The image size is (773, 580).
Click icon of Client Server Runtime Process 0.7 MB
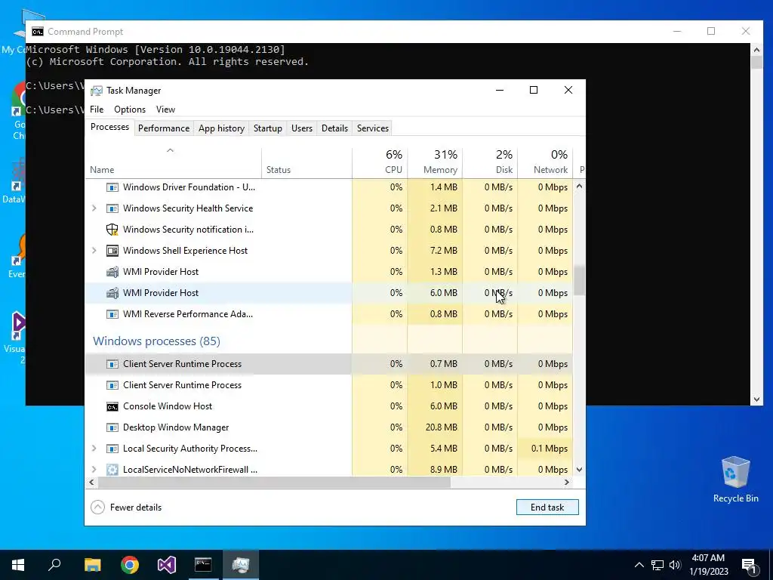112,364
